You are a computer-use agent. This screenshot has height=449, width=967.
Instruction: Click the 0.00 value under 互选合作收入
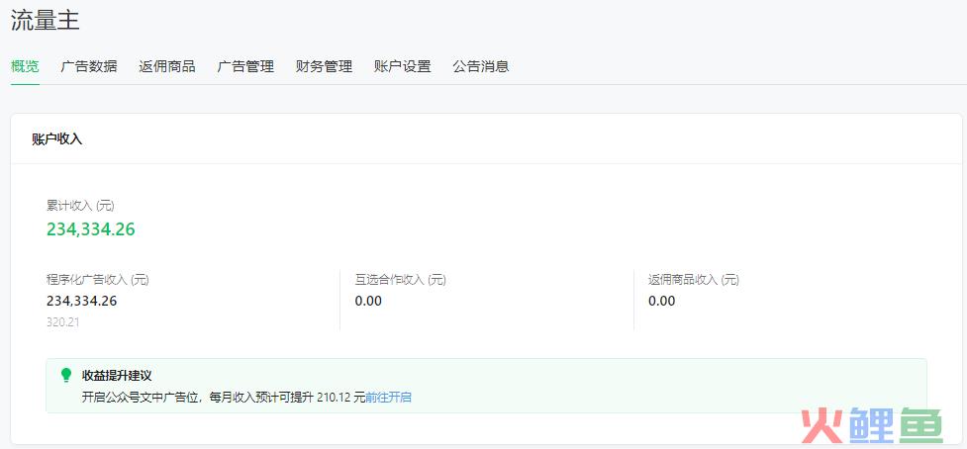click(x=368, y=302)
